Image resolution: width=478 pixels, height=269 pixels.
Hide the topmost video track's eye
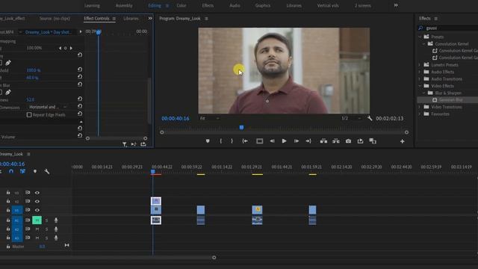(x=37, y=193)
